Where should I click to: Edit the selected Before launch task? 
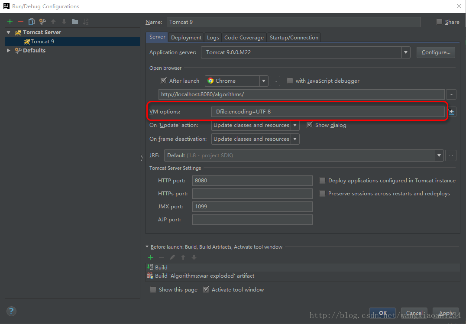pyautogui.click(x=172, y=257)
